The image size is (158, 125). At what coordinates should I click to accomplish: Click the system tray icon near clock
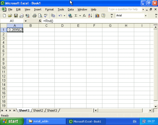coord(144,121)
